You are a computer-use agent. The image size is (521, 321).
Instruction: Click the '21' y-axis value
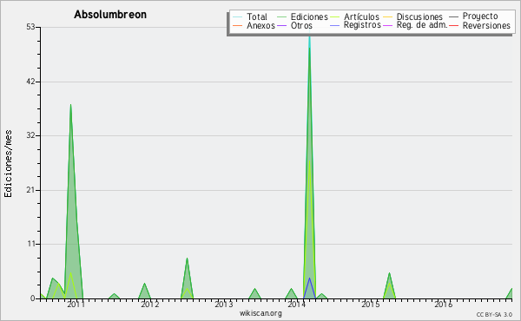click(x=31, y=190)
